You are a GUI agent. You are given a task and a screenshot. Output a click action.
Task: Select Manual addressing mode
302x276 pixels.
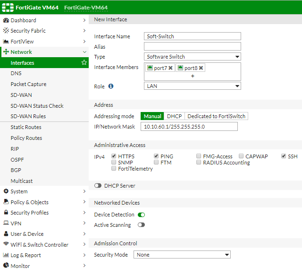152,116
